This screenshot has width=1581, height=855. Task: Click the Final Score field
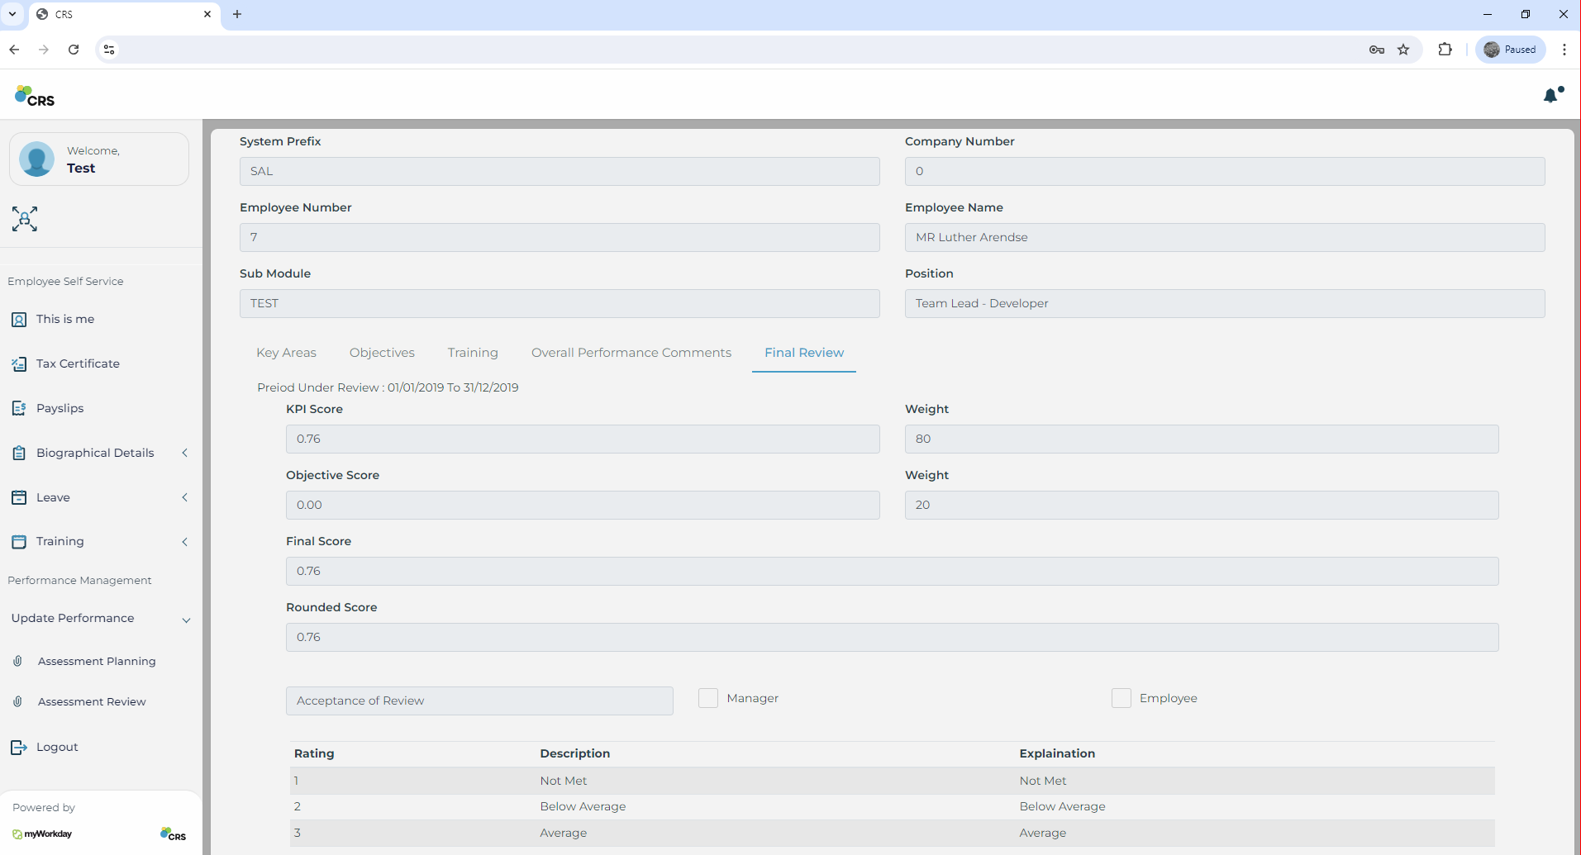point(892,571)
